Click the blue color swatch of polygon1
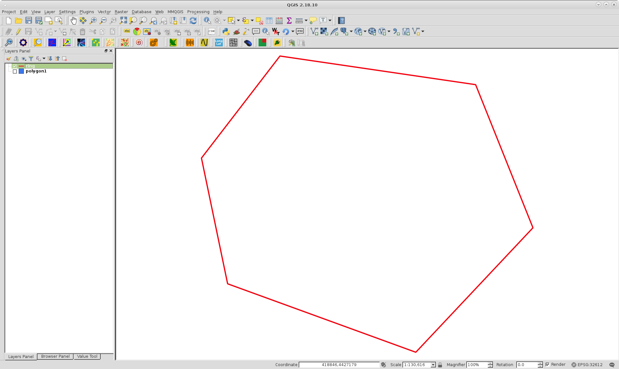The image size is (619, 369). (x=21, y=71)
